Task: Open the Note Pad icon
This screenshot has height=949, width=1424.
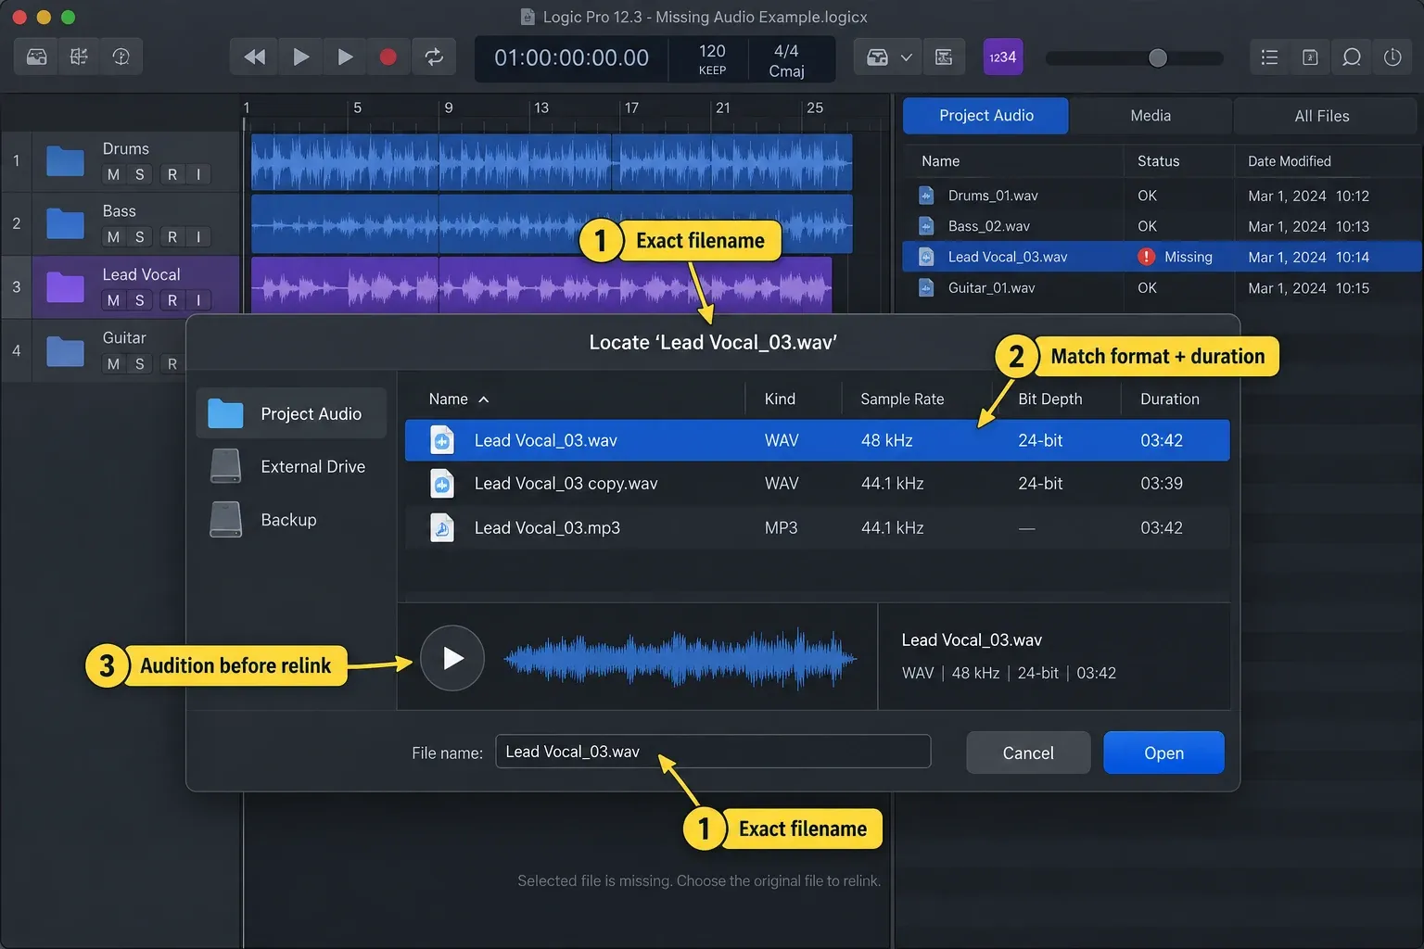Action: coord(1310,57)
